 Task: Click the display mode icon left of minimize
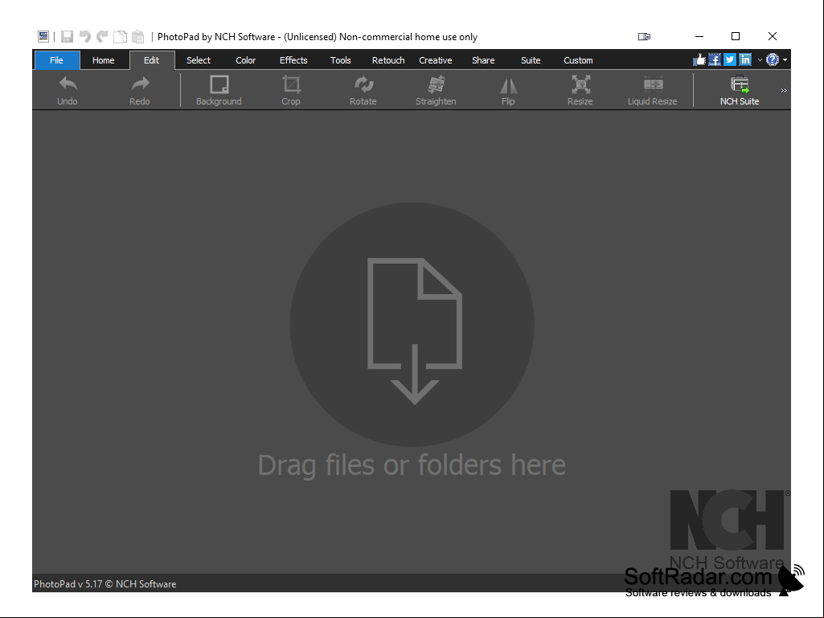pos(644,36)
